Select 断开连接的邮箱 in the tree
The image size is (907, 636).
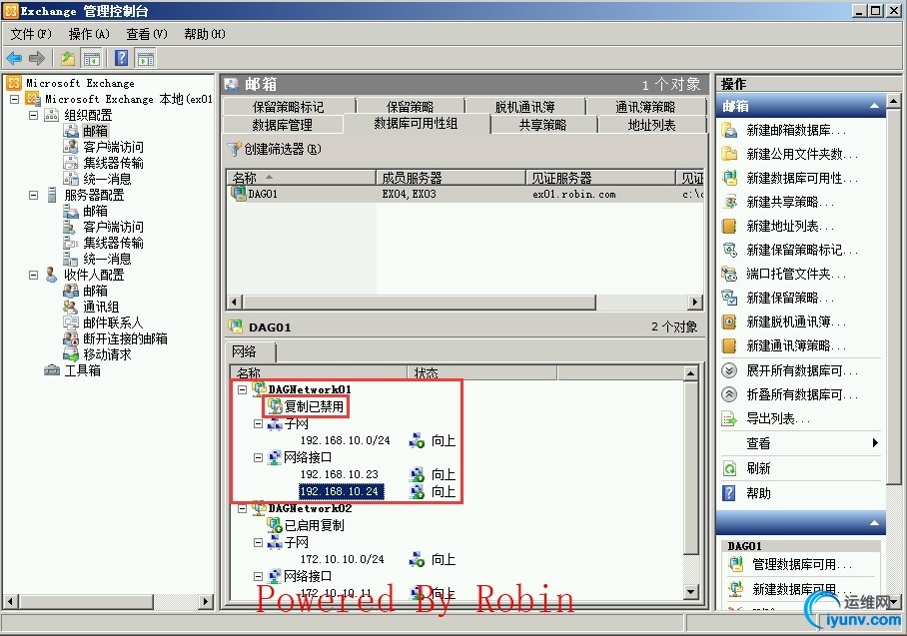125,338
